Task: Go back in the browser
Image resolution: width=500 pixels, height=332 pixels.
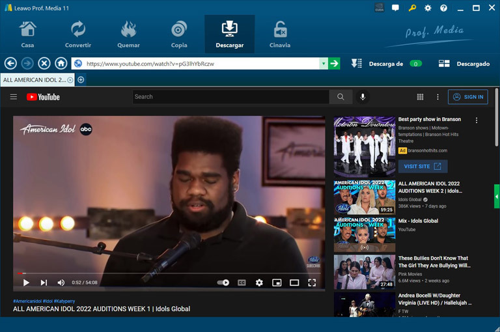Action: click(10, 63)
